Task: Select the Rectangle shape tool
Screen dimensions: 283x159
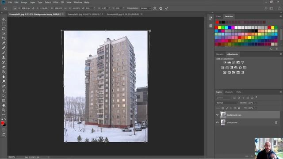Action: (4, 100)
